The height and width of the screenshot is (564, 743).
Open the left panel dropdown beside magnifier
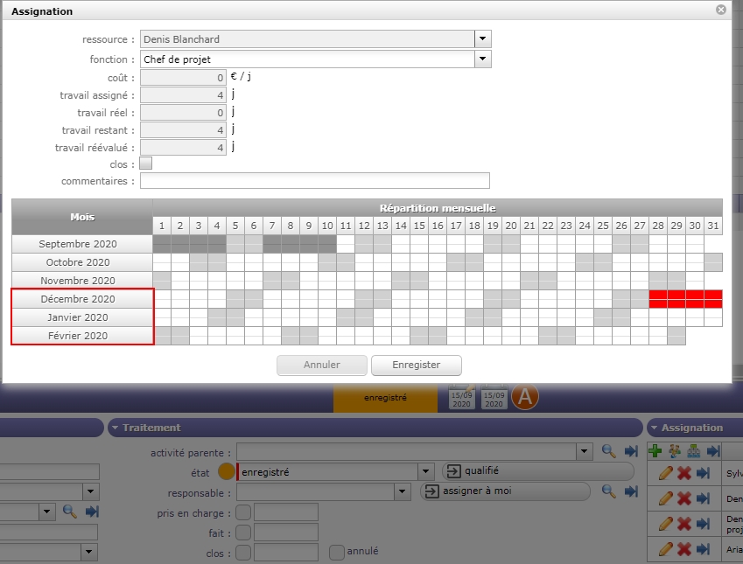point(46,512)
